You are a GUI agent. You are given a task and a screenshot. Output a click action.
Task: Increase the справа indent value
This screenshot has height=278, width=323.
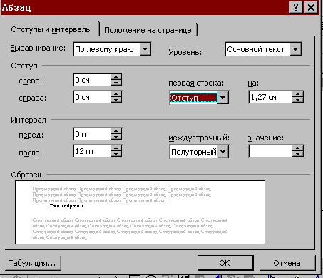click(116, 94)
